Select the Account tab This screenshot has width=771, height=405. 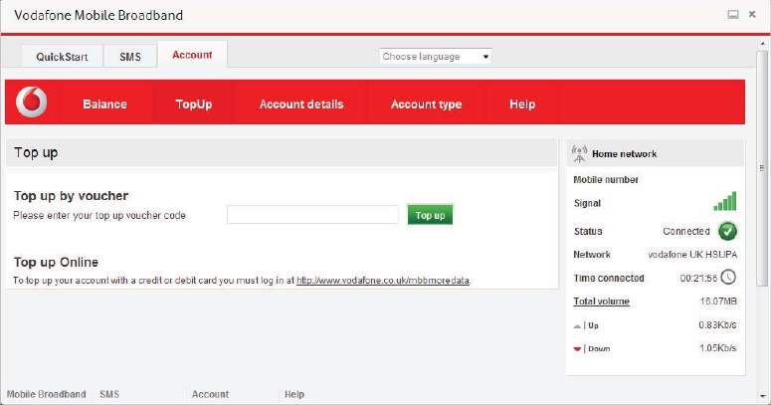(192, 55)
